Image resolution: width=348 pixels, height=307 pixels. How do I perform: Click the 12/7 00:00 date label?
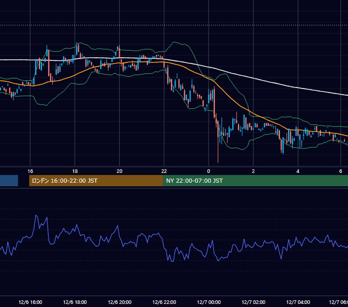209,302
